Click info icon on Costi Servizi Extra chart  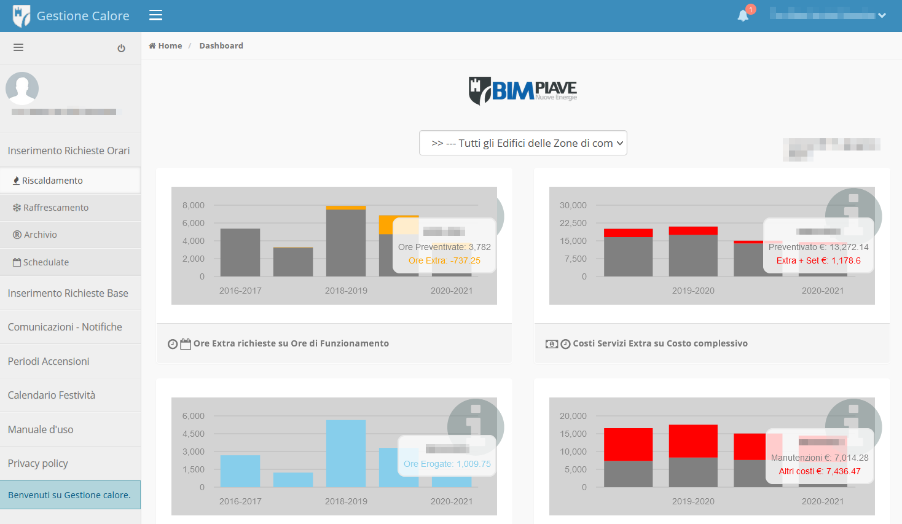pyautogui.click(x=853, y=216)
